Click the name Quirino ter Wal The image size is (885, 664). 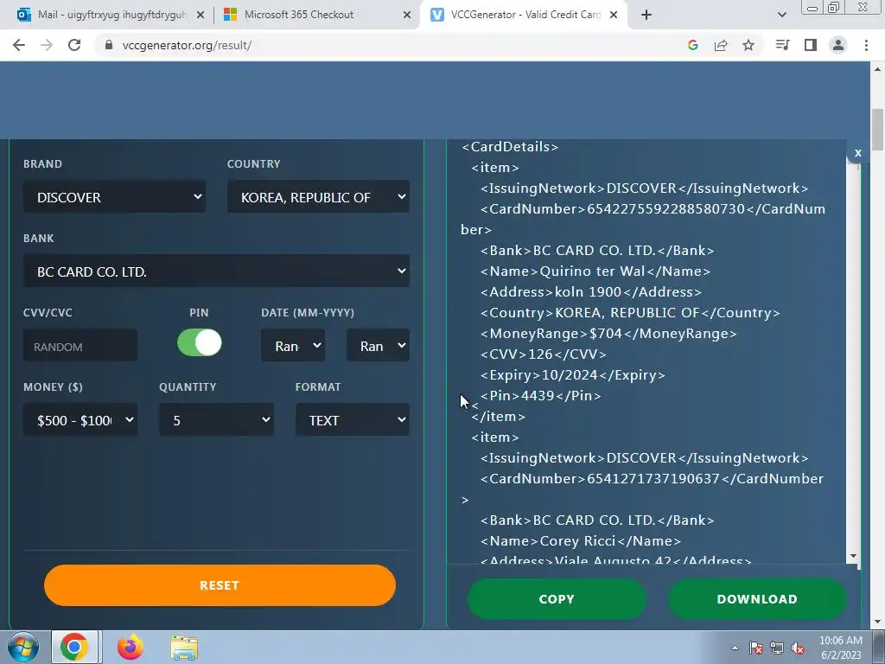click(x=592, y=271)
